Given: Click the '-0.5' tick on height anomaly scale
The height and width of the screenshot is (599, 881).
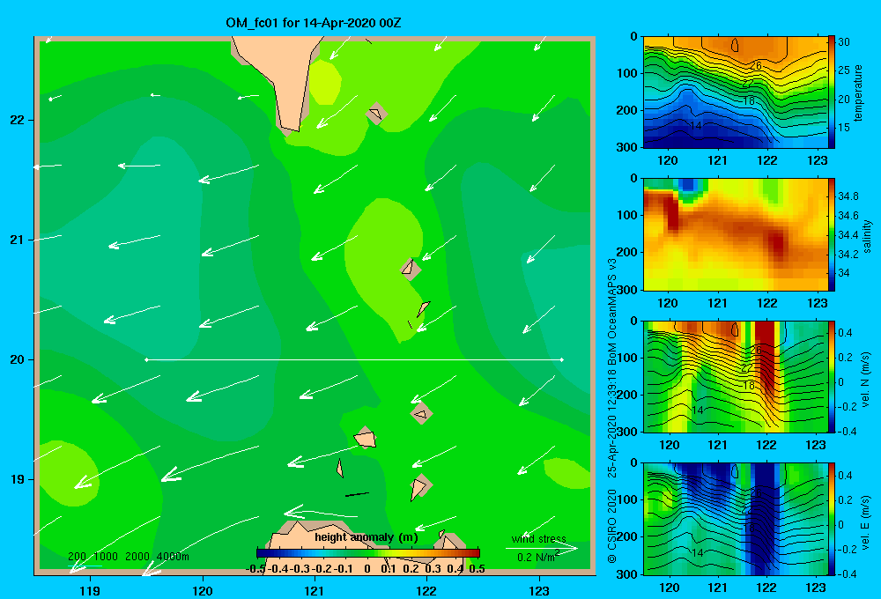Looking at the screenshot, I should point(255,569).
